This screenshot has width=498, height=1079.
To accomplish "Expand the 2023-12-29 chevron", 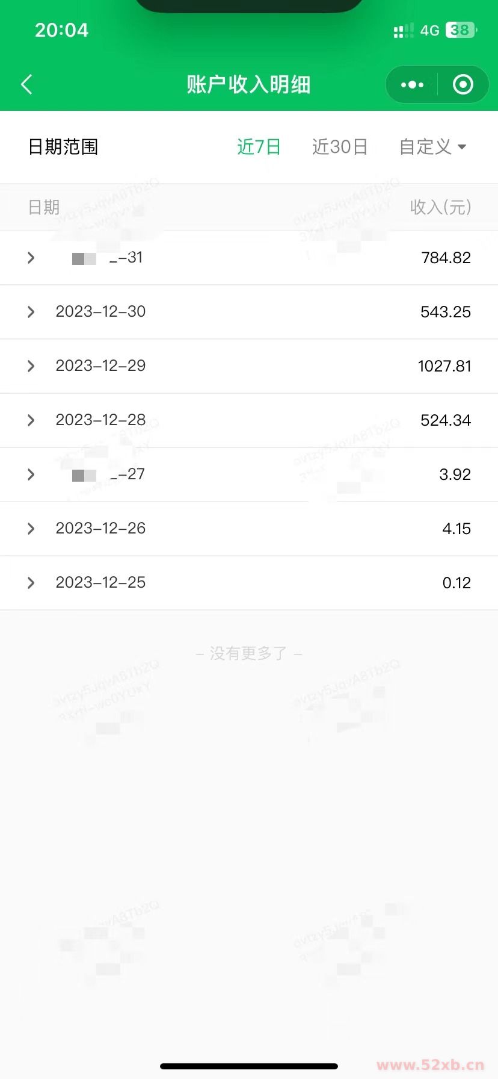I will tap(31, 366).
